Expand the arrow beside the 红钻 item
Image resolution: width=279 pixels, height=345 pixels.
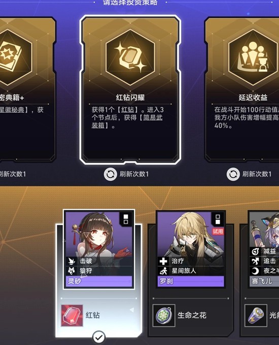tap(132, 310)
